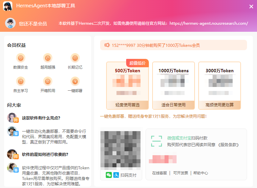Click the 超值低价 badge
The height and width of the screenshot is (188, 257).
(138, 63)
